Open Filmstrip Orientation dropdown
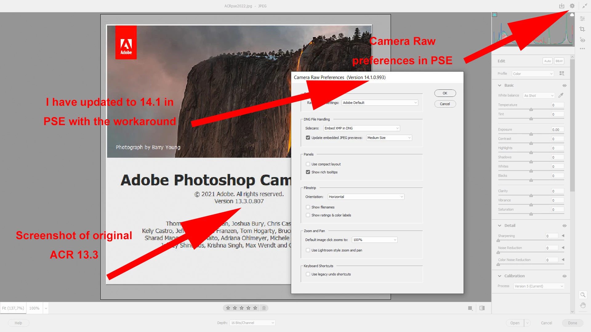 366,197
